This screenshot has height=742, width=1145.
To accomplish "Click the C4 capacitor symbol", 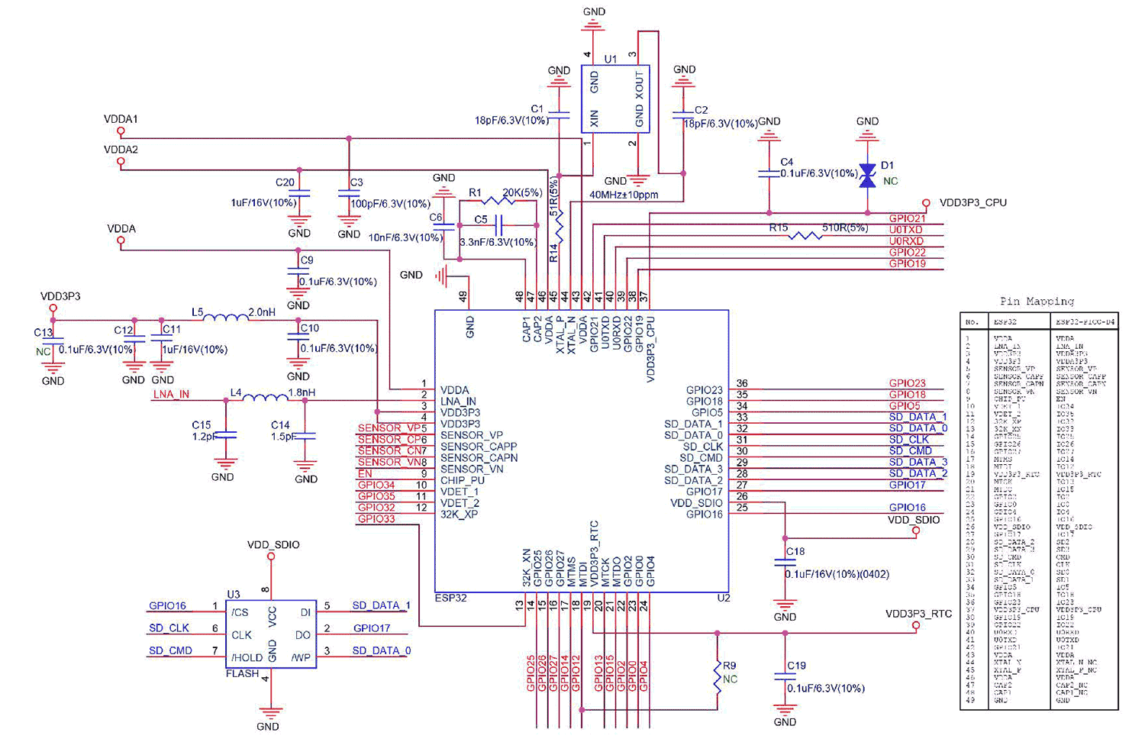I will (769, 175).
